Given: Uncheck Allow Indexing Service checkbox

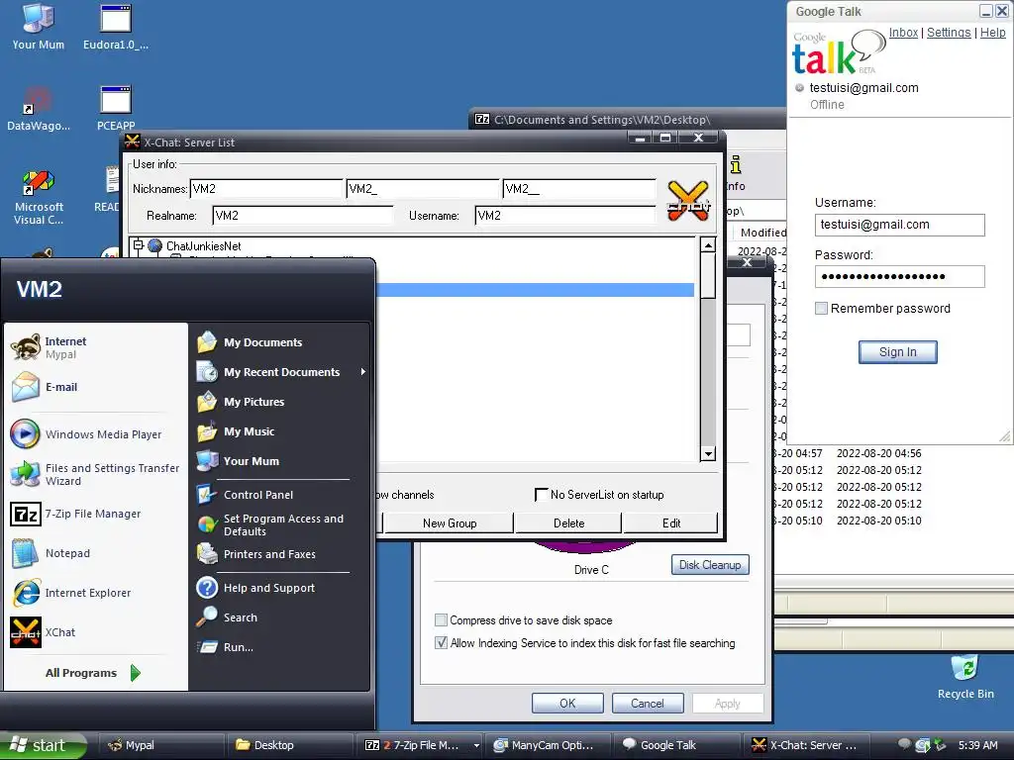Looking at the screenshot, I should pyautogui.click(x=441, y=643).
